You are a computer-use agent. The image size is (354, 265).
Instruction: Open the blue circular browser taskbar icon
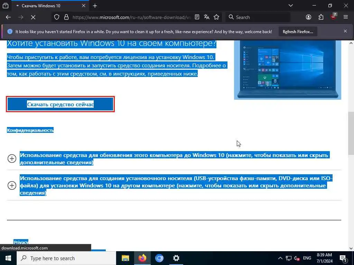(159, 258)
